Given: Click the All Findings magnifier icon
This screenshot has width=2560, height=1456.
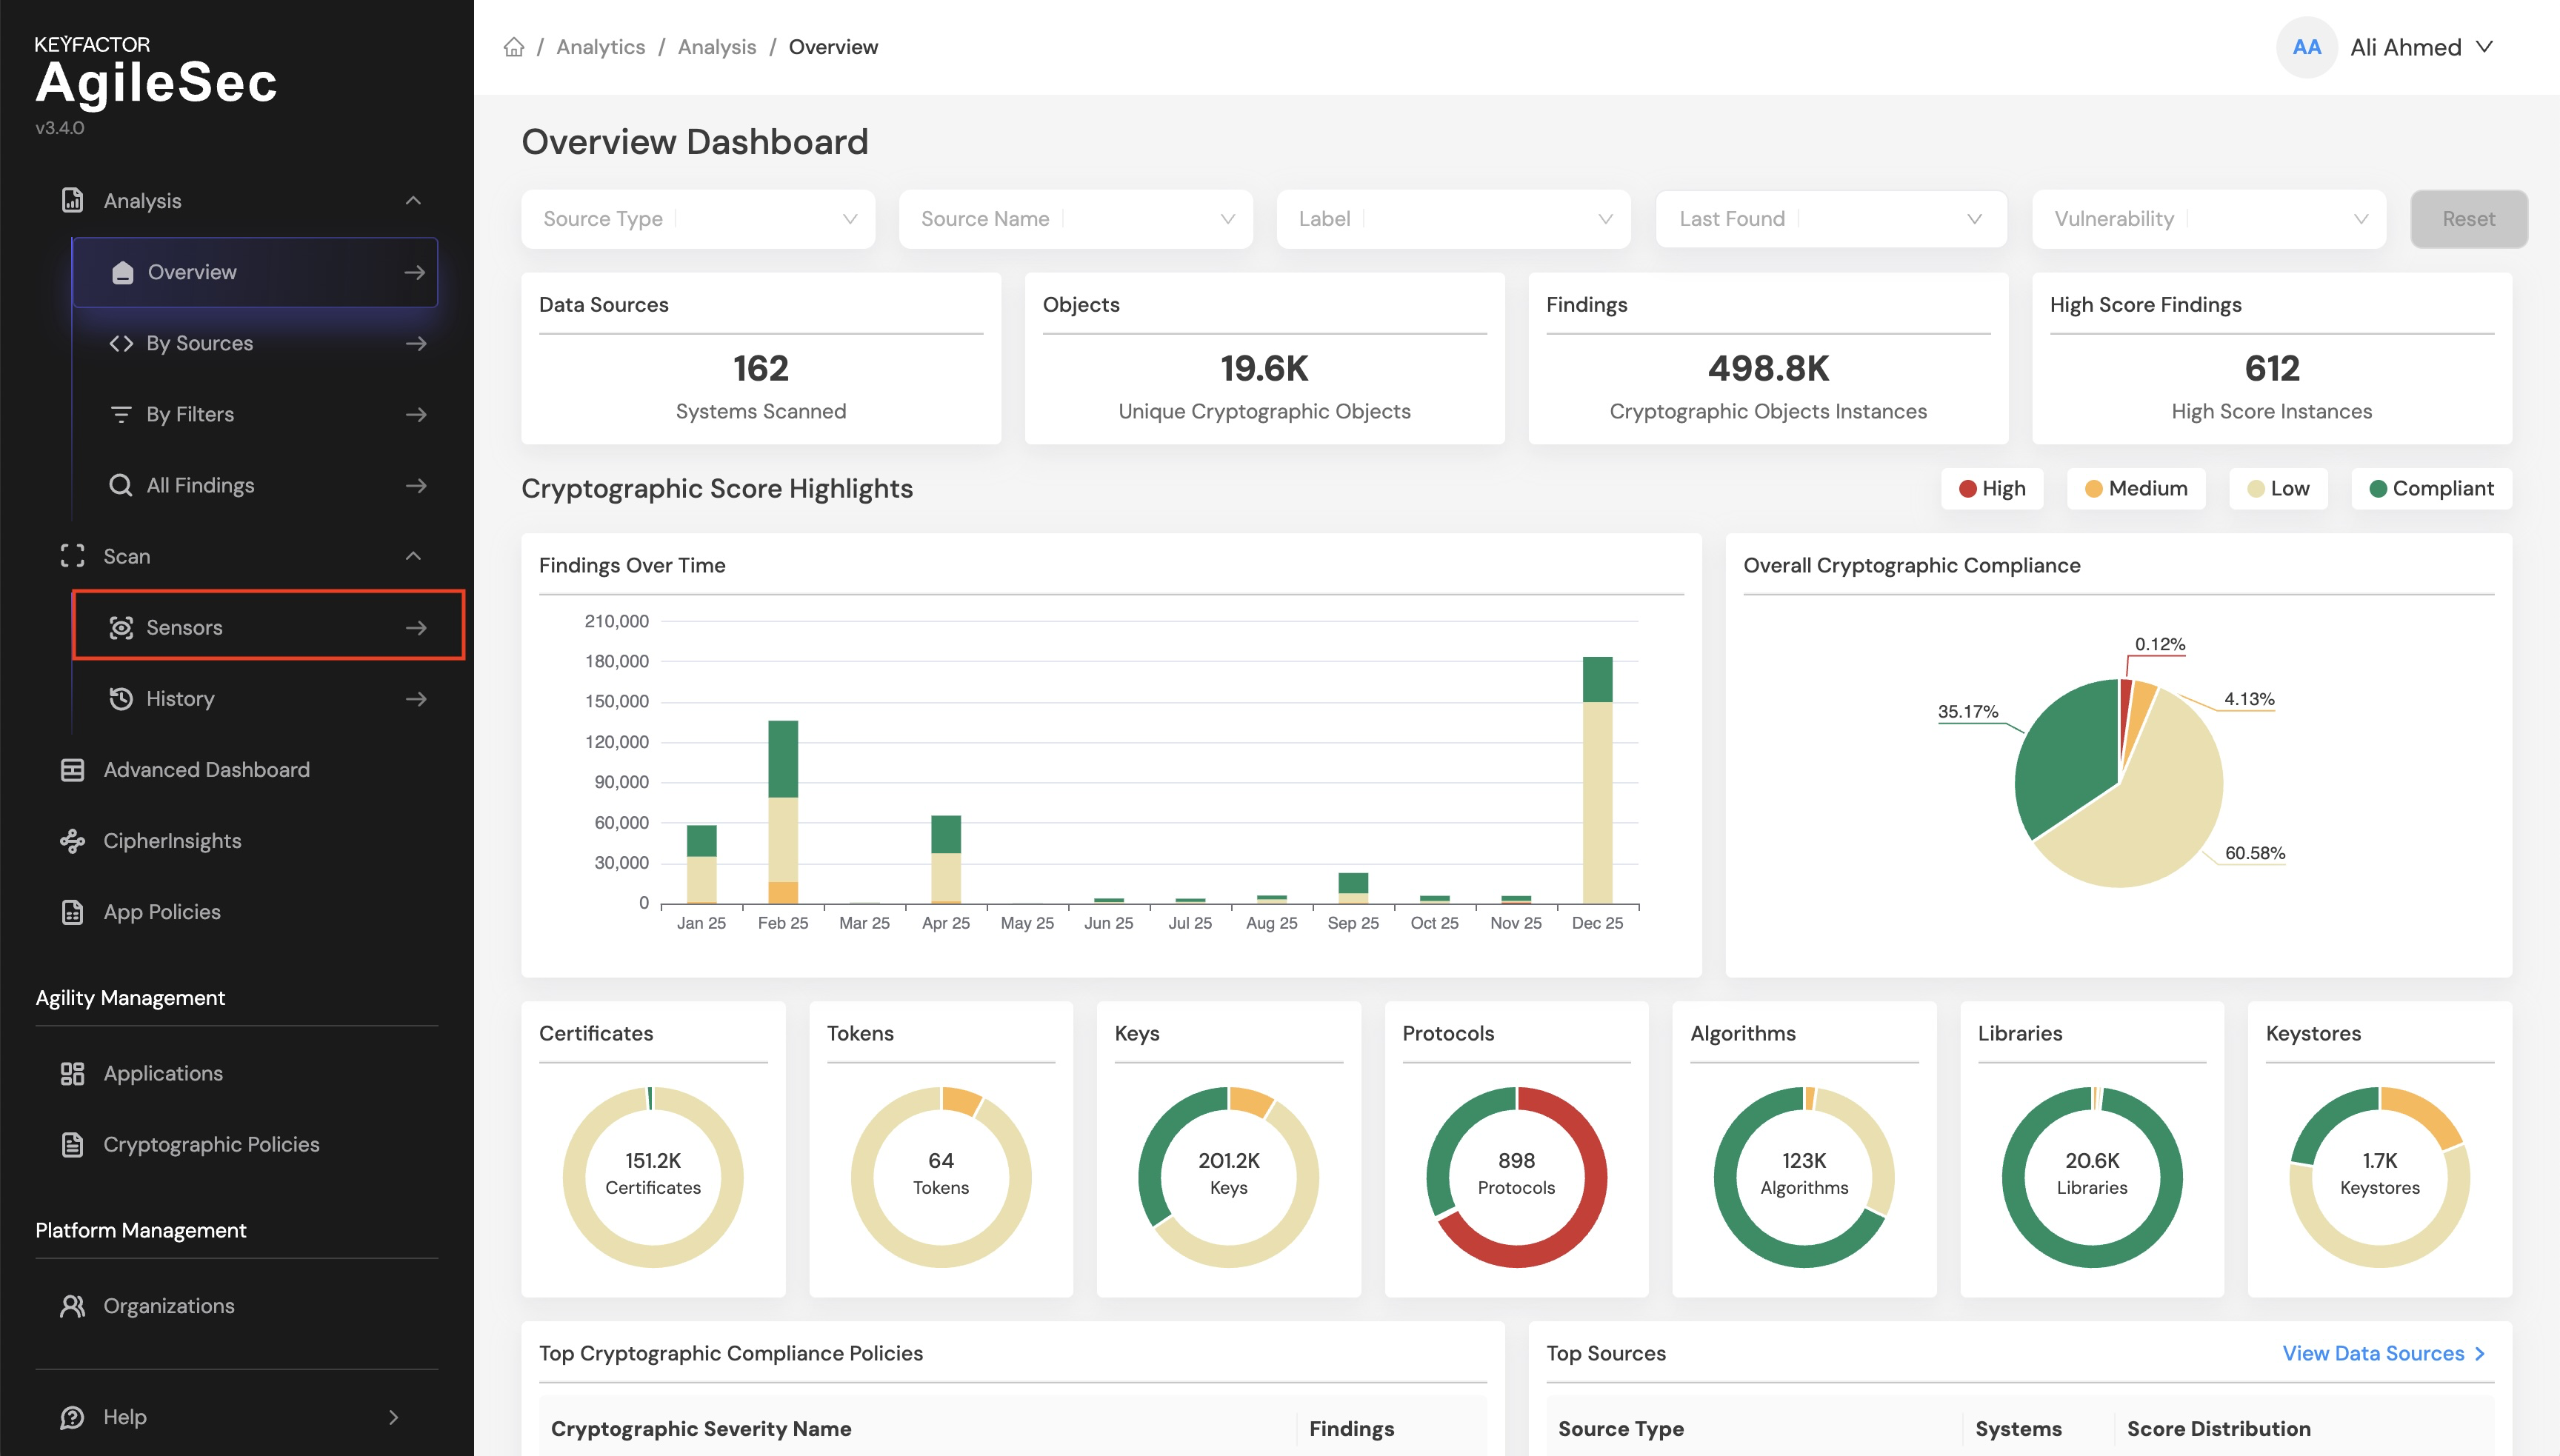Looking at the screenshot, I should pos(121,485).
